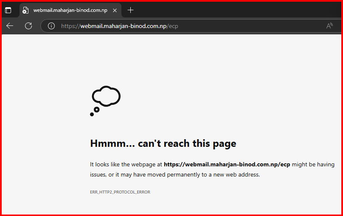The width and height of the screenshot is (343, 216).
Task: Click the "https://" prefix in the address bar
Action: (x=70, y=26)
